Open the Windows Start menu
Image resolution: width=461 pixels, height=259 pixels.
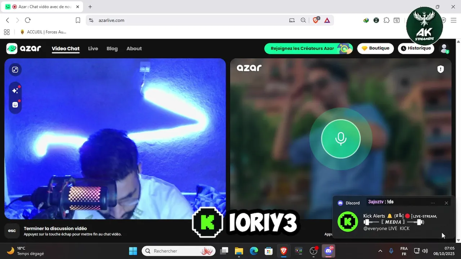(x=133, y=251)
